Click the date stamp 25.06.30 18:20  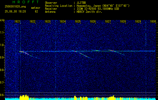click(x=15, y=11)
